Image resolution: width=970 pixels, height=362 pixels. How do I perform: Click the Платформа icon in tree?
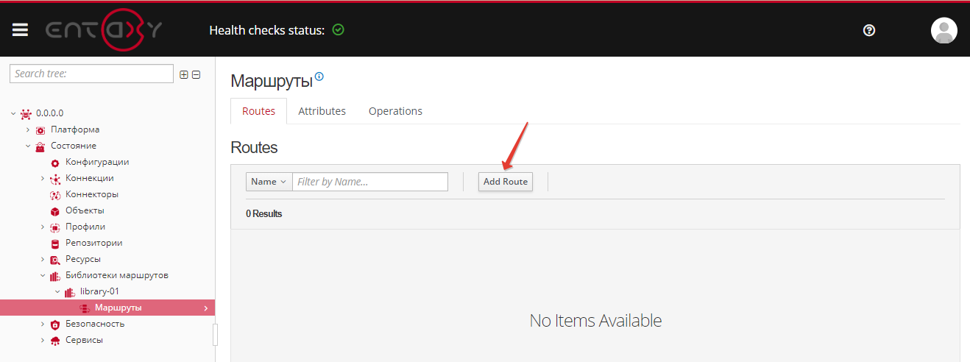pyautogui.click(x=40, y=130)
